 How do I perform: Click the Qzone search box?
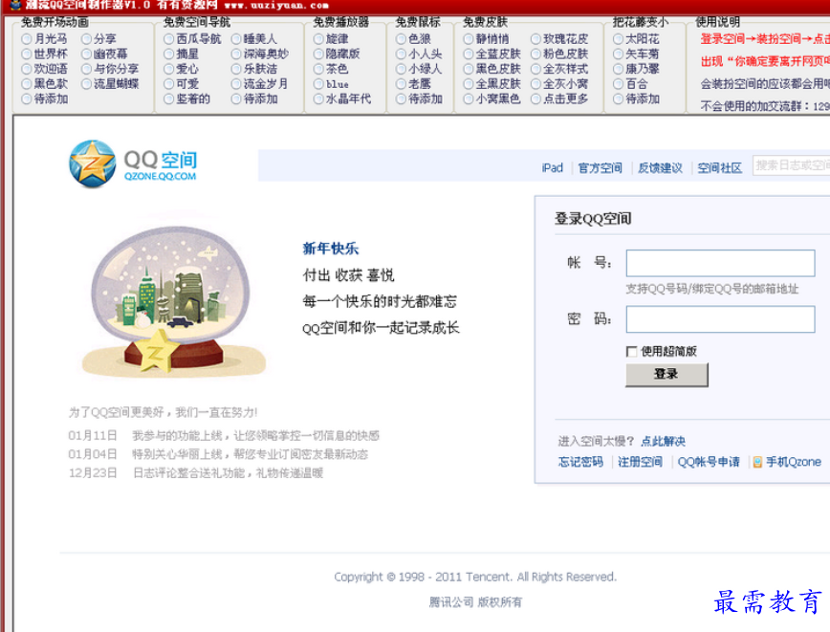tap(792, 165)
